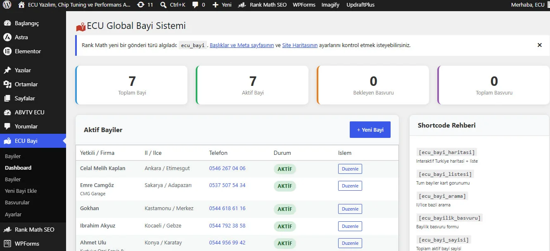Click the + Yeni Bayi button
This screenshot has height=251, width=550.
point(370,130)
